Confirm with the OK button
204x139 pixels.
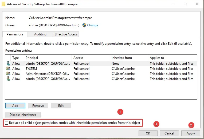point(148,133)
